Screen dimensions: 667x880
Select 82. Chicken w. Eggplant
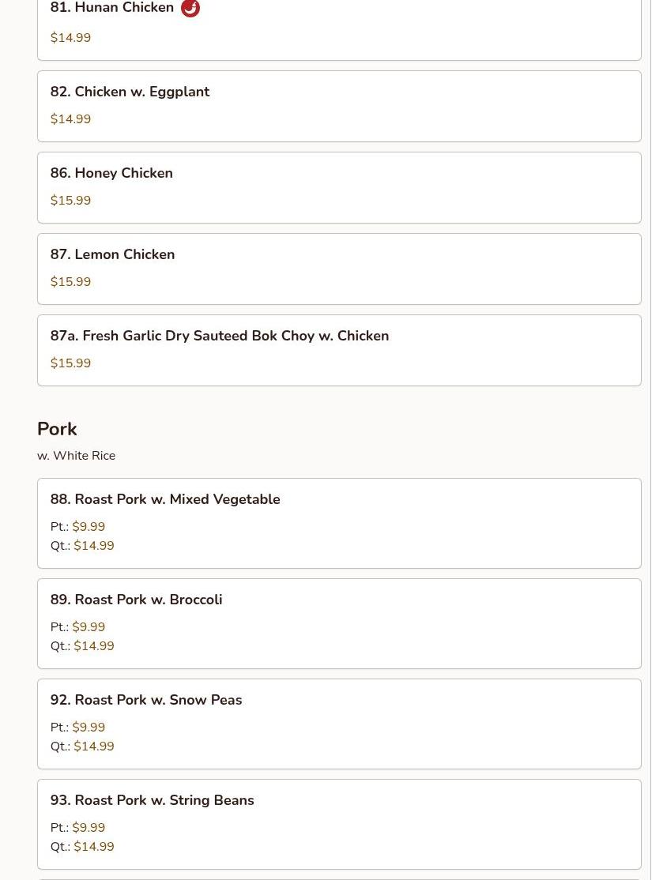click(130, 92)
